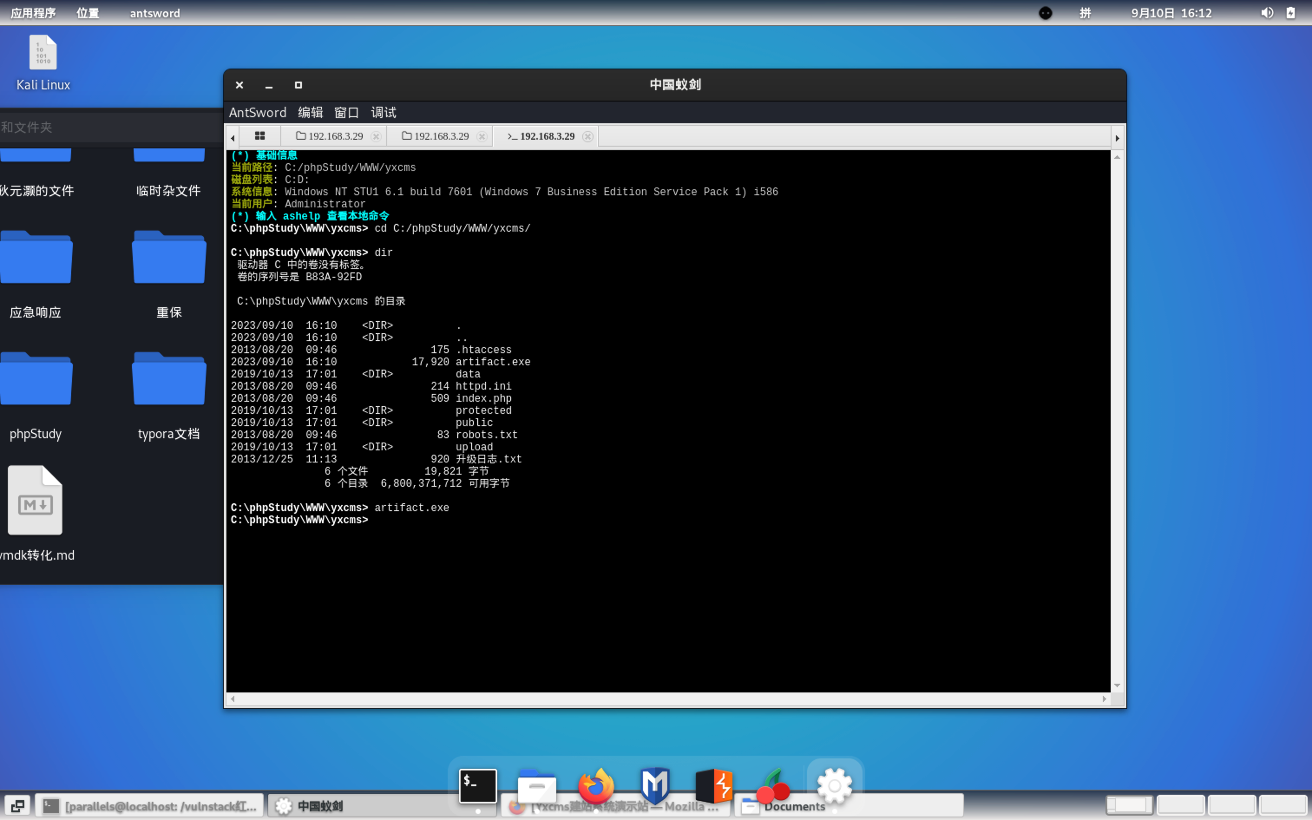Click the horizontal scrollbar left arrow
Image resolution: width=1312 pixels, height=820 pixels.
click(x=233, y=699)
